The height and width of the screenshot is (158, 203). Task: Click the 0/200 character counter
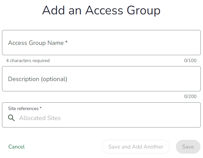[x=190, y=97]
